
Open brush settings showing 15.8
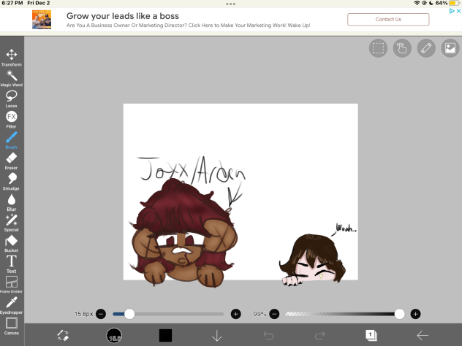click(x=114, y=335)
